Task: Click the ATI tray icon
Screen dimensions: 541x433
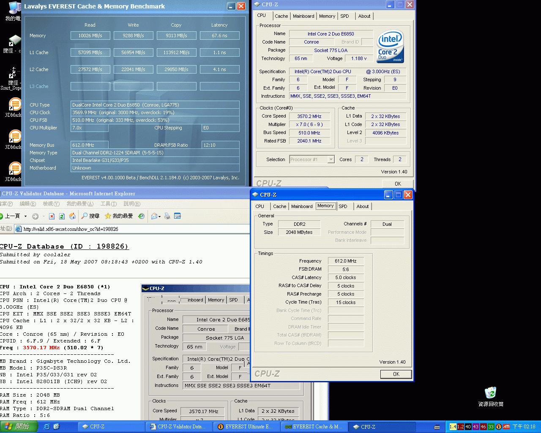Action: click(506, 427)
